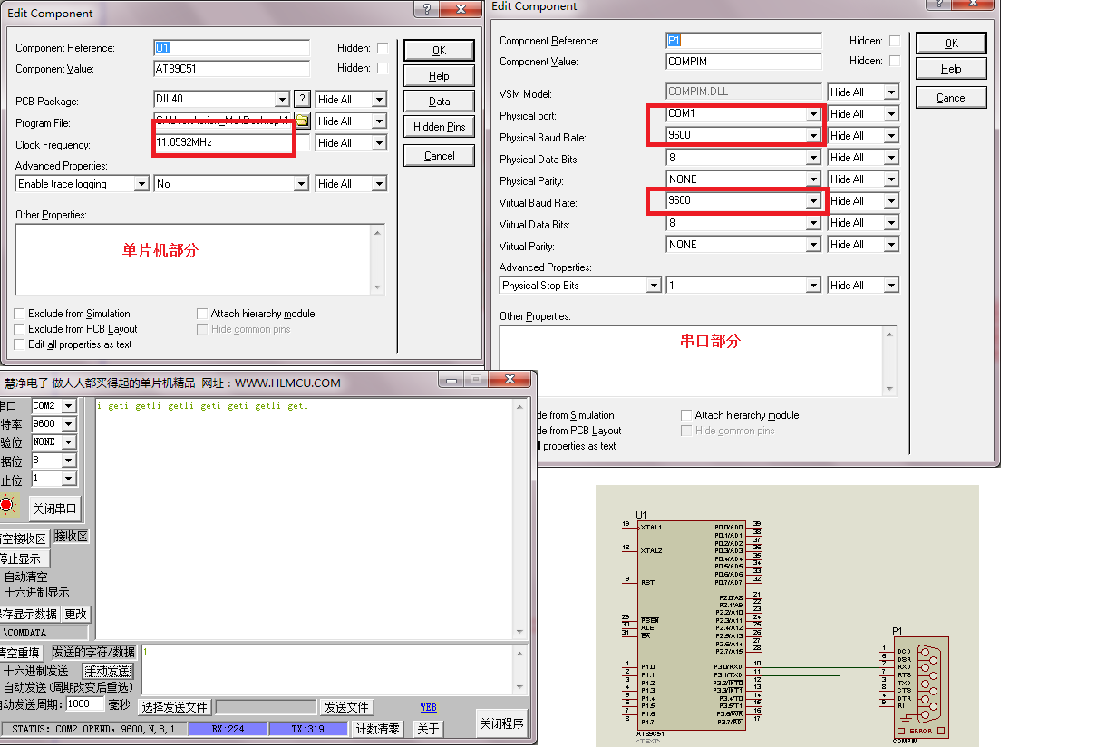The image size is (1097, 747).
Task: Open the Physical Data Bits dropdown
Action: tap(813, 158)
